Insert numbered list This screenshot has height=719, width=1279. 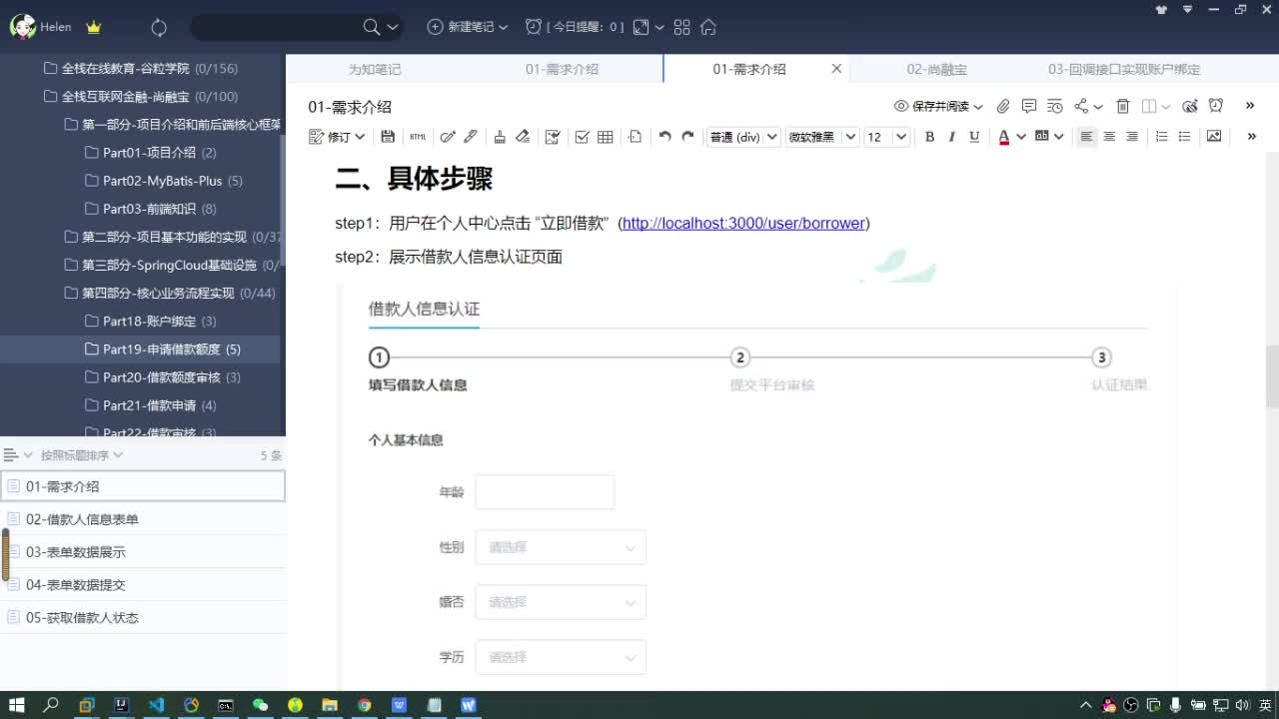(1161, 137)
